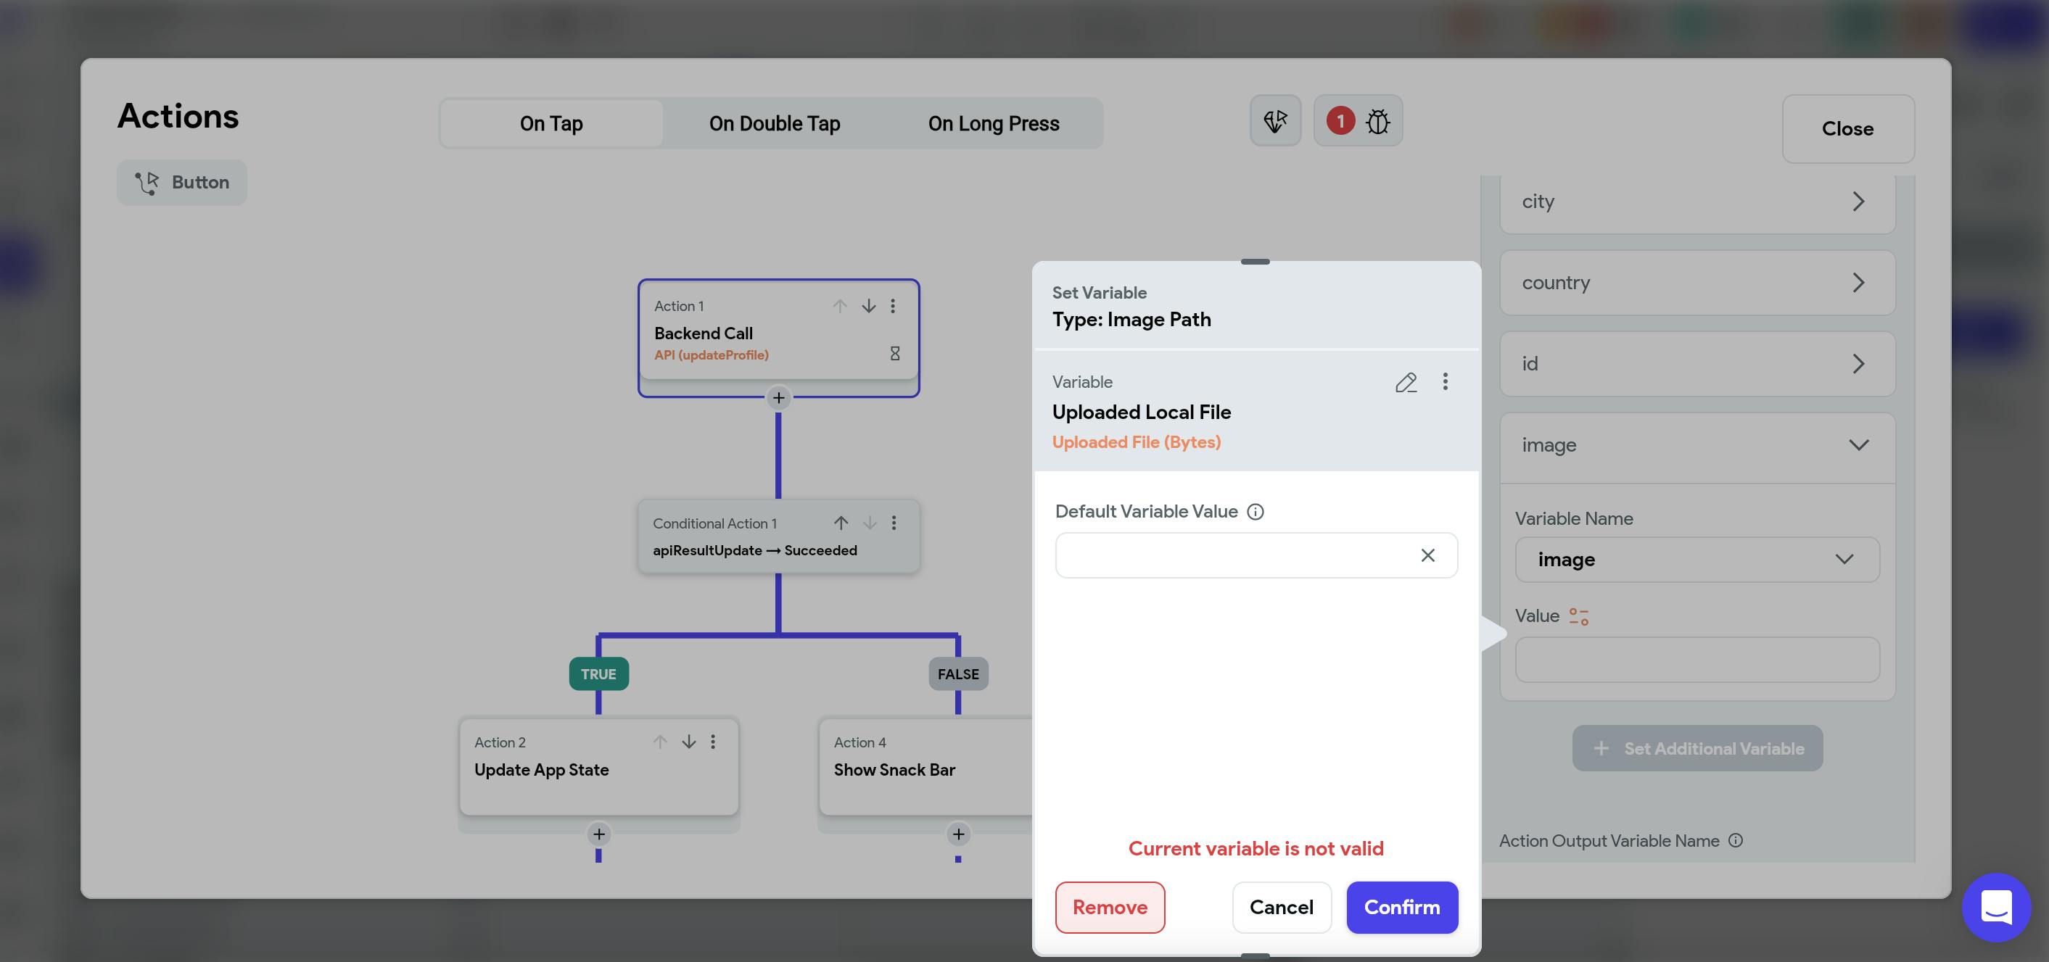Select the Backend Call action card
Viewport: 2049px width, 962px height.
779,331
